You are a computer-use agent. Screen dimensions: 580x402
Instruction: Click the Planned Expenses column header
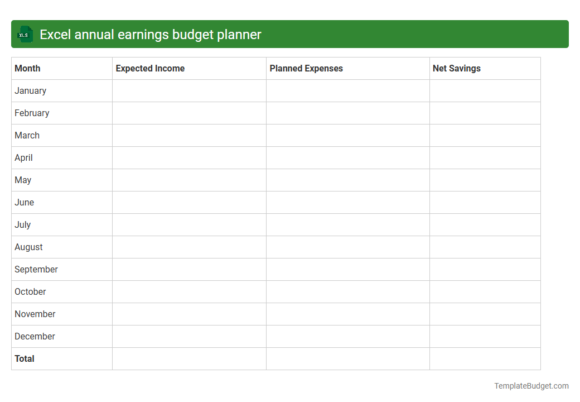tap(306, 68)
